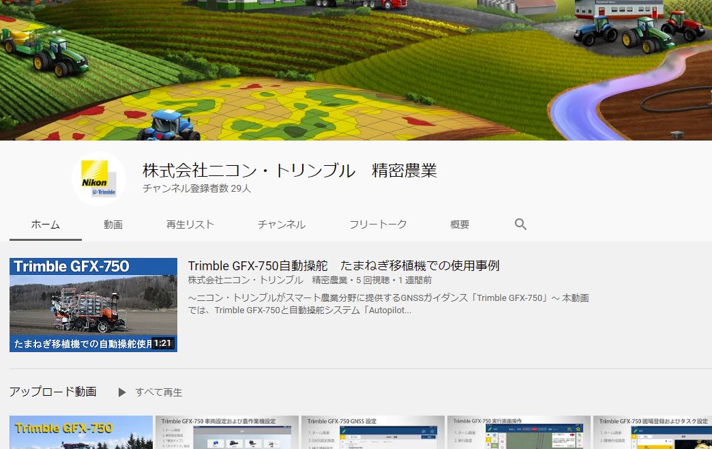Go to the チャンネル tab

(x=282, y=224)
